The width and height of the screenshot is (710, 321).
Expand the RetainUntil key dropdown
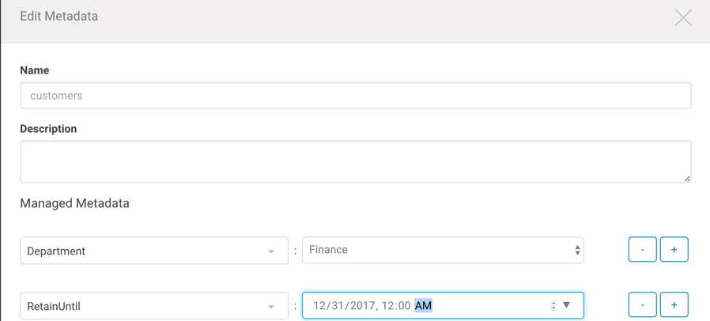pos(153,306)
